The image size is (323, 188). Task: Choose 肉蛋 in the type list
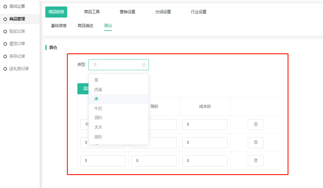98,90
